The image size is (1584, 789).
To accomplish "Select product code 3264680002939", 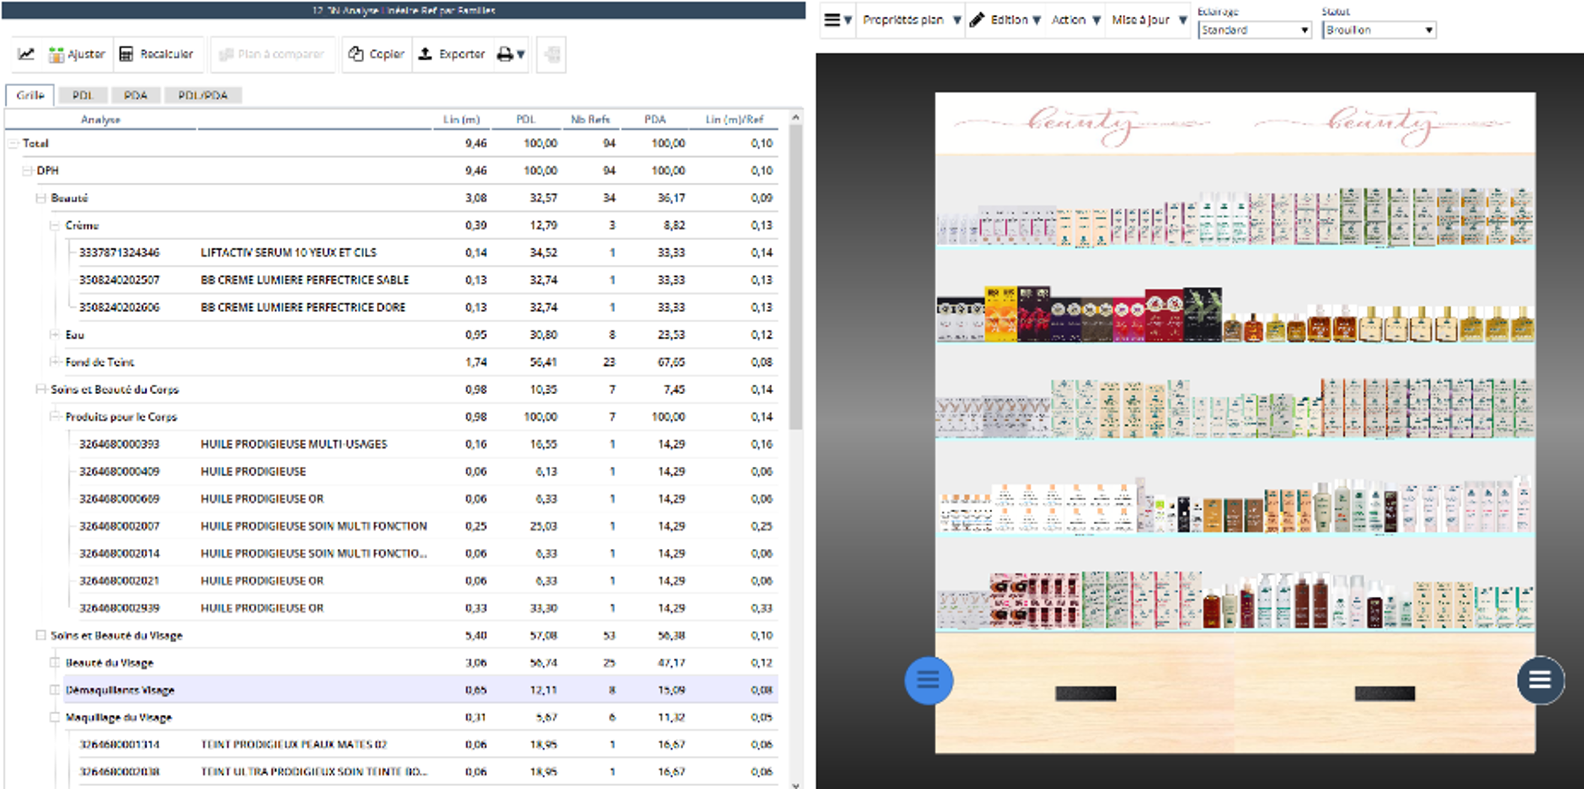I will [119, 608].
